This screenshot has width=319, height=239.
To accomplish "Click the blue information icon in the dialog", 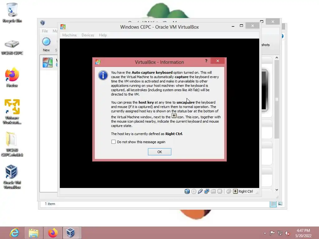I will click(x=103, y=75).
